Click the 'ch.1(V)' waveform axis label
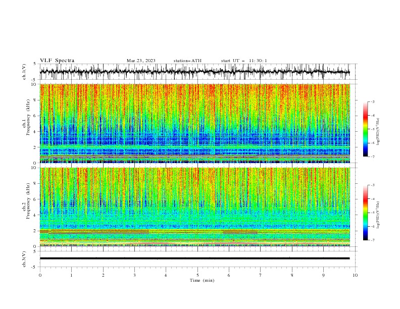400x309 pixels. [24, 72]
